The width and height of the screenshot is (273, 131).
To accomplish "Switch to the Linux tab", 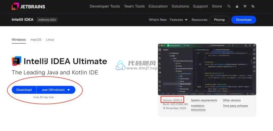I will pyautogui.click(x=50, y=40).
